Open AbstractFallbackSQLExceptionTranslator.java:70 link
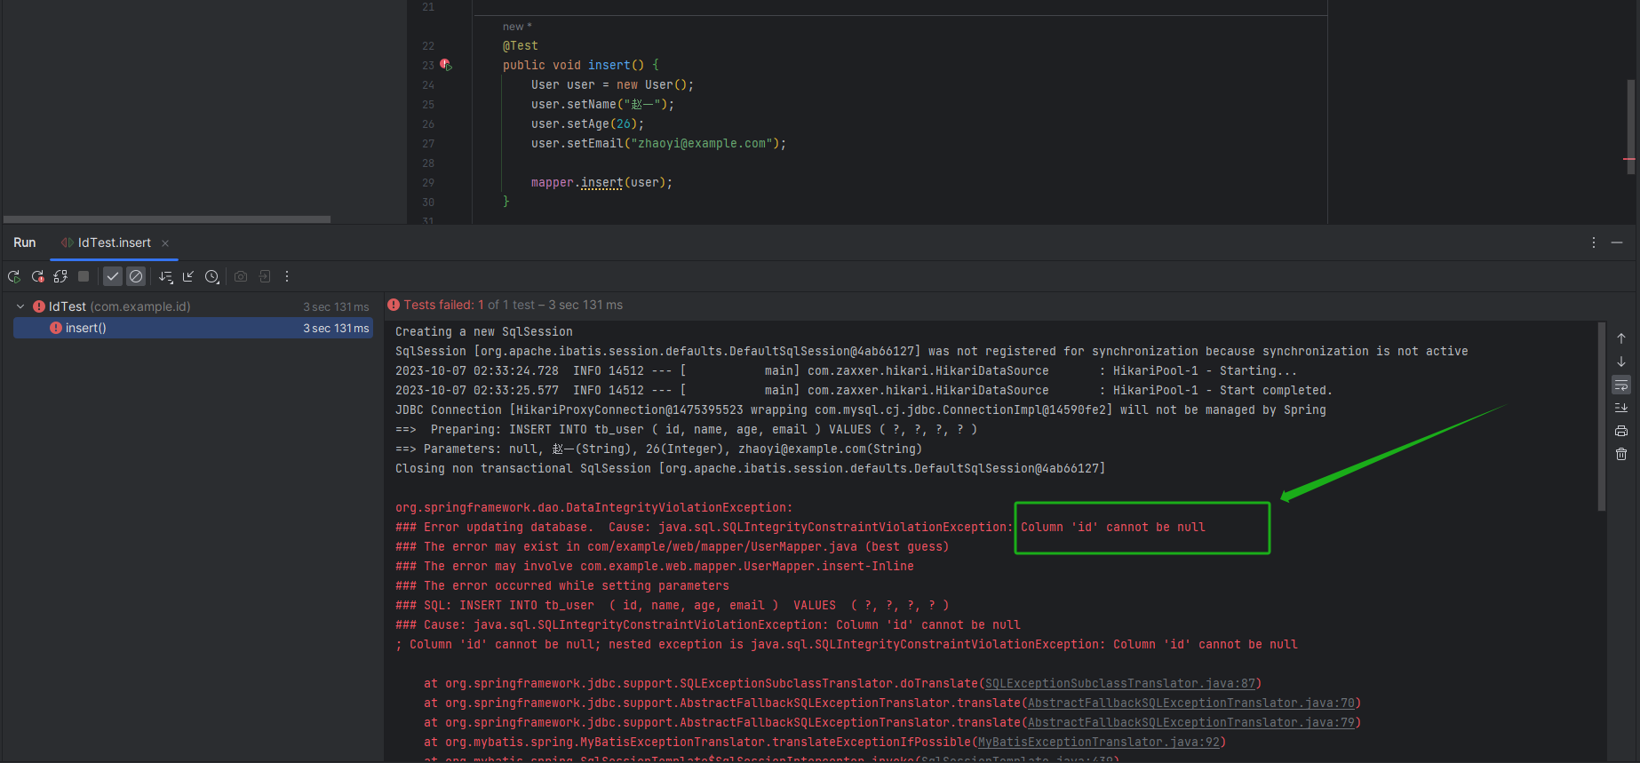 (1191, 703)
